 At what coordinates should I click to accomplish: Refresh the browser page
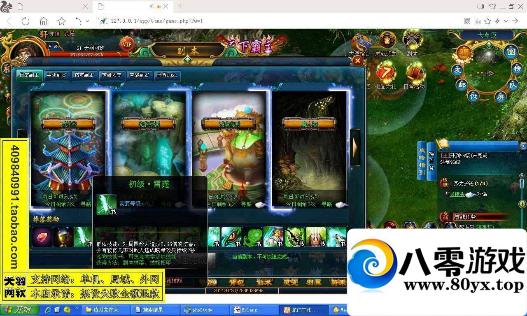pyautogui.click(x=26, y=21)
